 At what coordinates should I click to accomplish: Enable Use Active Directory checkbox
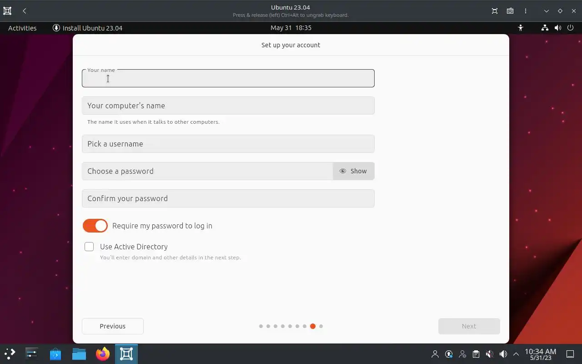point(89,247)
